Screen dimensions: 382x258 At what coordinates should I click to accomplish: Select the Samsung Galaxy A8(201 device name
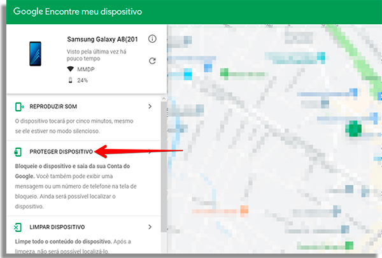[x=103, y=39]
